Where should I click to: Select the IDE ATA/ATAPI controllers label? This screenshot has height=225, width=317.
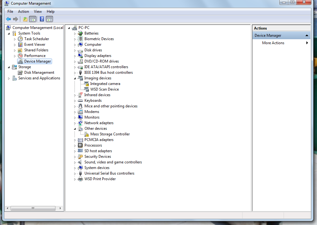click(x=106, y=67)
